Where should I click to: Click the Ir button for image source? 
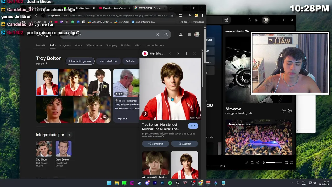(x=193, y=126)
